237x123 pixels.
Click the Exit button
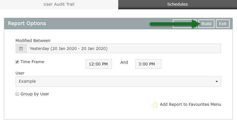click(223, 24)
